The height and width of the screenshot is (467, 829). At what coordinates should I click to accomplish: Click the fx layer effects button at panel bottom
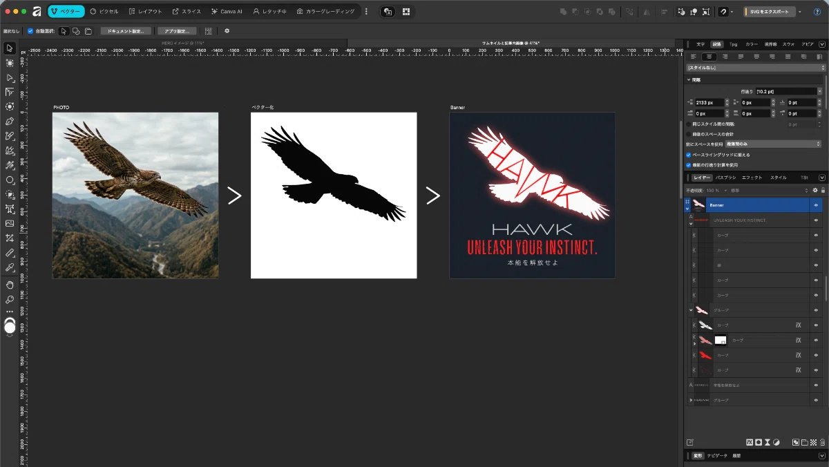coord(750,442)
